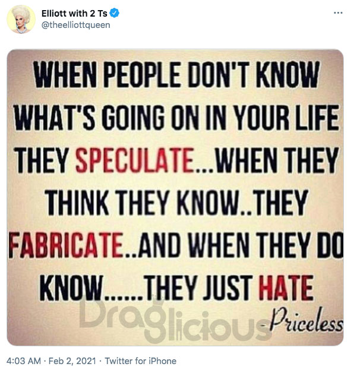Visit the @theelliottqueen handle
Screen dimensions: 351x373
[75, 25]
